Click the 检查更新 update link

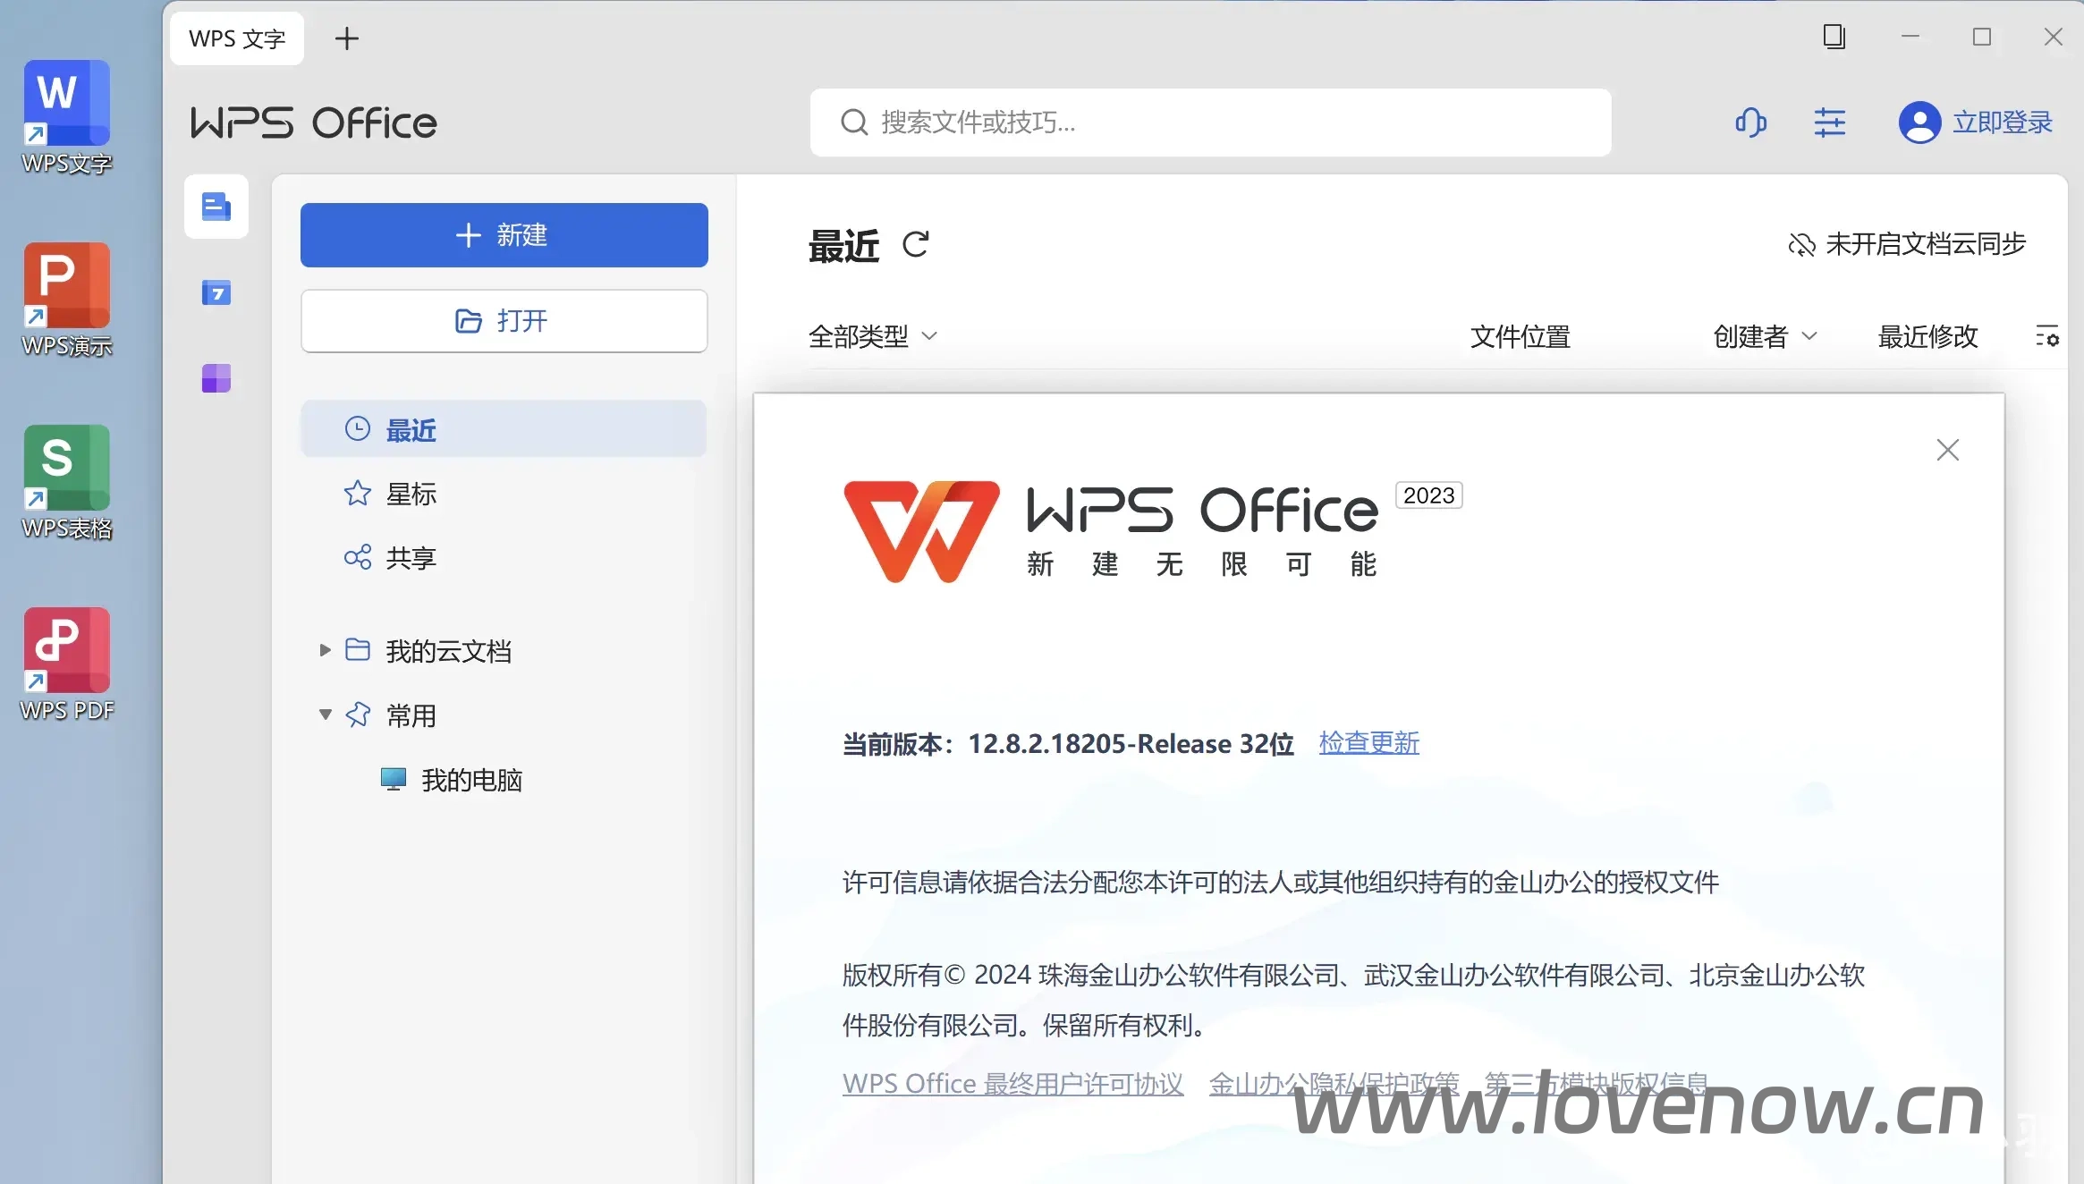(1368, 743)
